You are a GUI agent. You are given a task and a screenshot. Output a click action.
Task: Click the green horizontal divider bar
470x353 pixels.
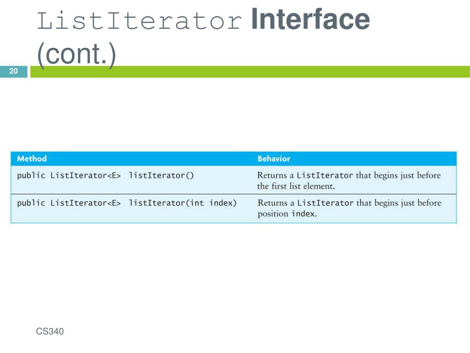pyautogui.click(x=250, y=72)
